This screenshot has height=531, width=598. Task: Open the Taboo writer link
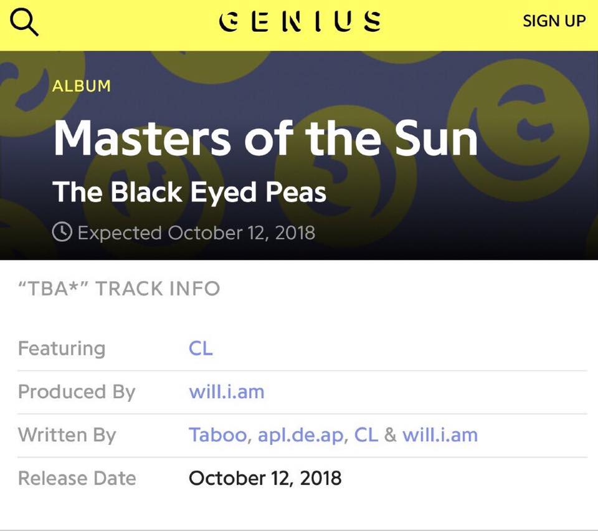click(x=217, y=434)
